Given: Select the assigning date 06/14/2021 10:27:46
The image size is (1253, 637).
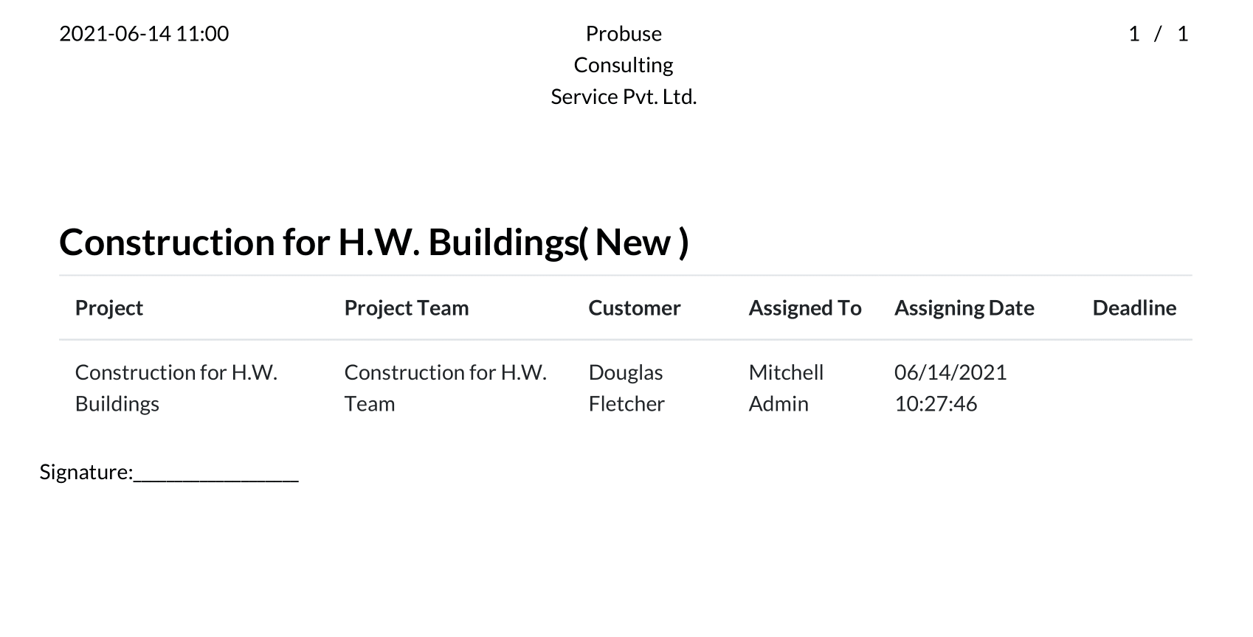Looking at the screenshot, I should click(x=950, y=388).
